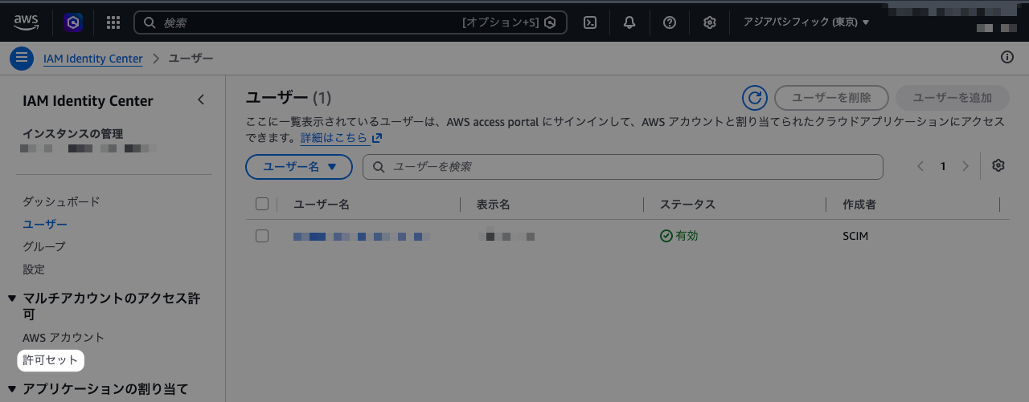Click the ユーザーを検索 search field
Screen dimensions: 1029x402
(x=623, y=167)
